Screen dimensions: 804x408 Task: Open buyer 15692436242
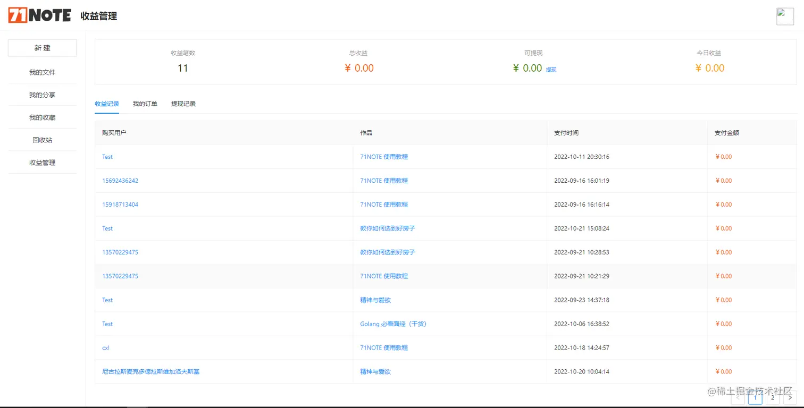click(x=120, y=181)
